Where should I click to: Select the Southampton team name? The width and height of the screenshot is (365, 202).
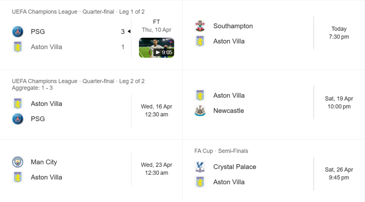pos(233,26)
